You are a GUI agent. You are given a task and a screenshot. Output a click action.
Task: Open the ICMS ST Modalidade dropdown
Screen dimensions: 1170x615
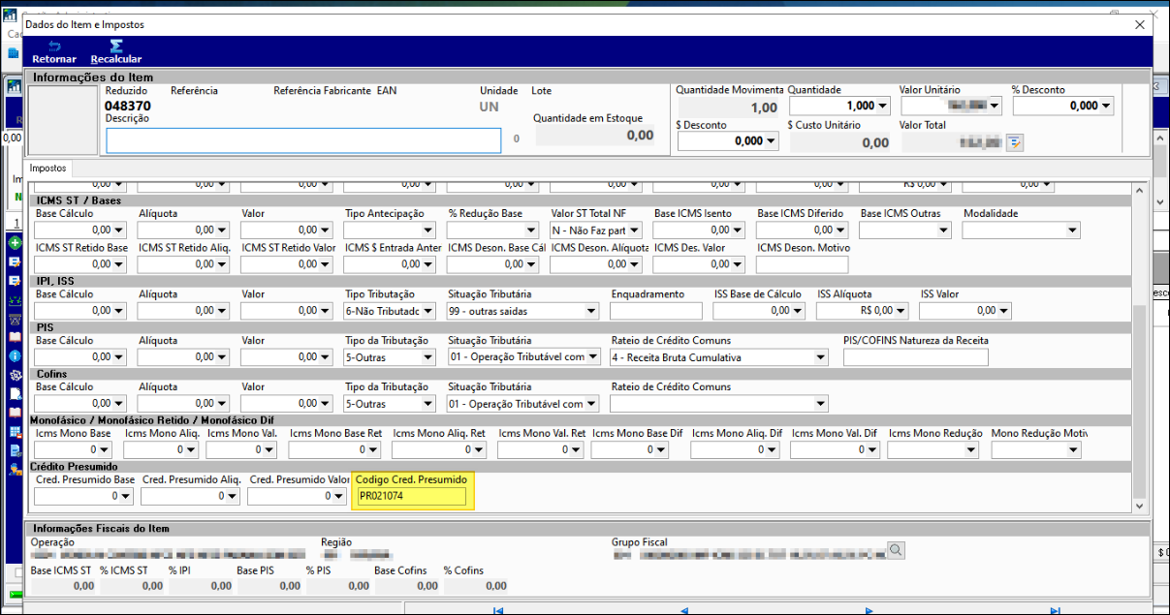(x=1071, y=231)
